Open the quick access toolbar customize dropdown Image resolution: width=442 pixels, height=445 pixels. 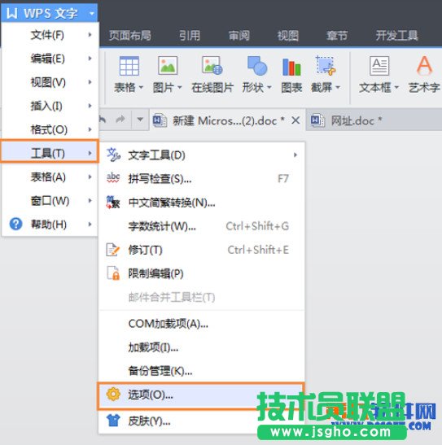click(140, 120)
